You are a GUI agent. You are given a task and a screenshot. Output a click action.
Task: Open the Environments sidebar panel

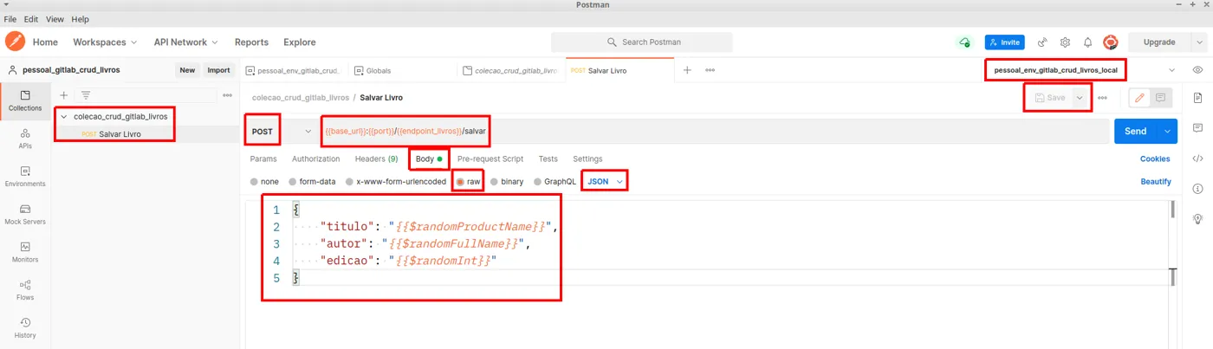25,177
